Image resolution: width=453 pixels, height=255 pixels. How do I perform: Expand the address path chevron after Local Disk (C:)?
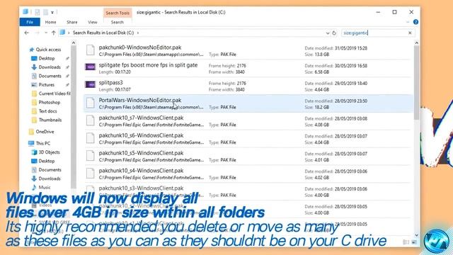[138, 33]
